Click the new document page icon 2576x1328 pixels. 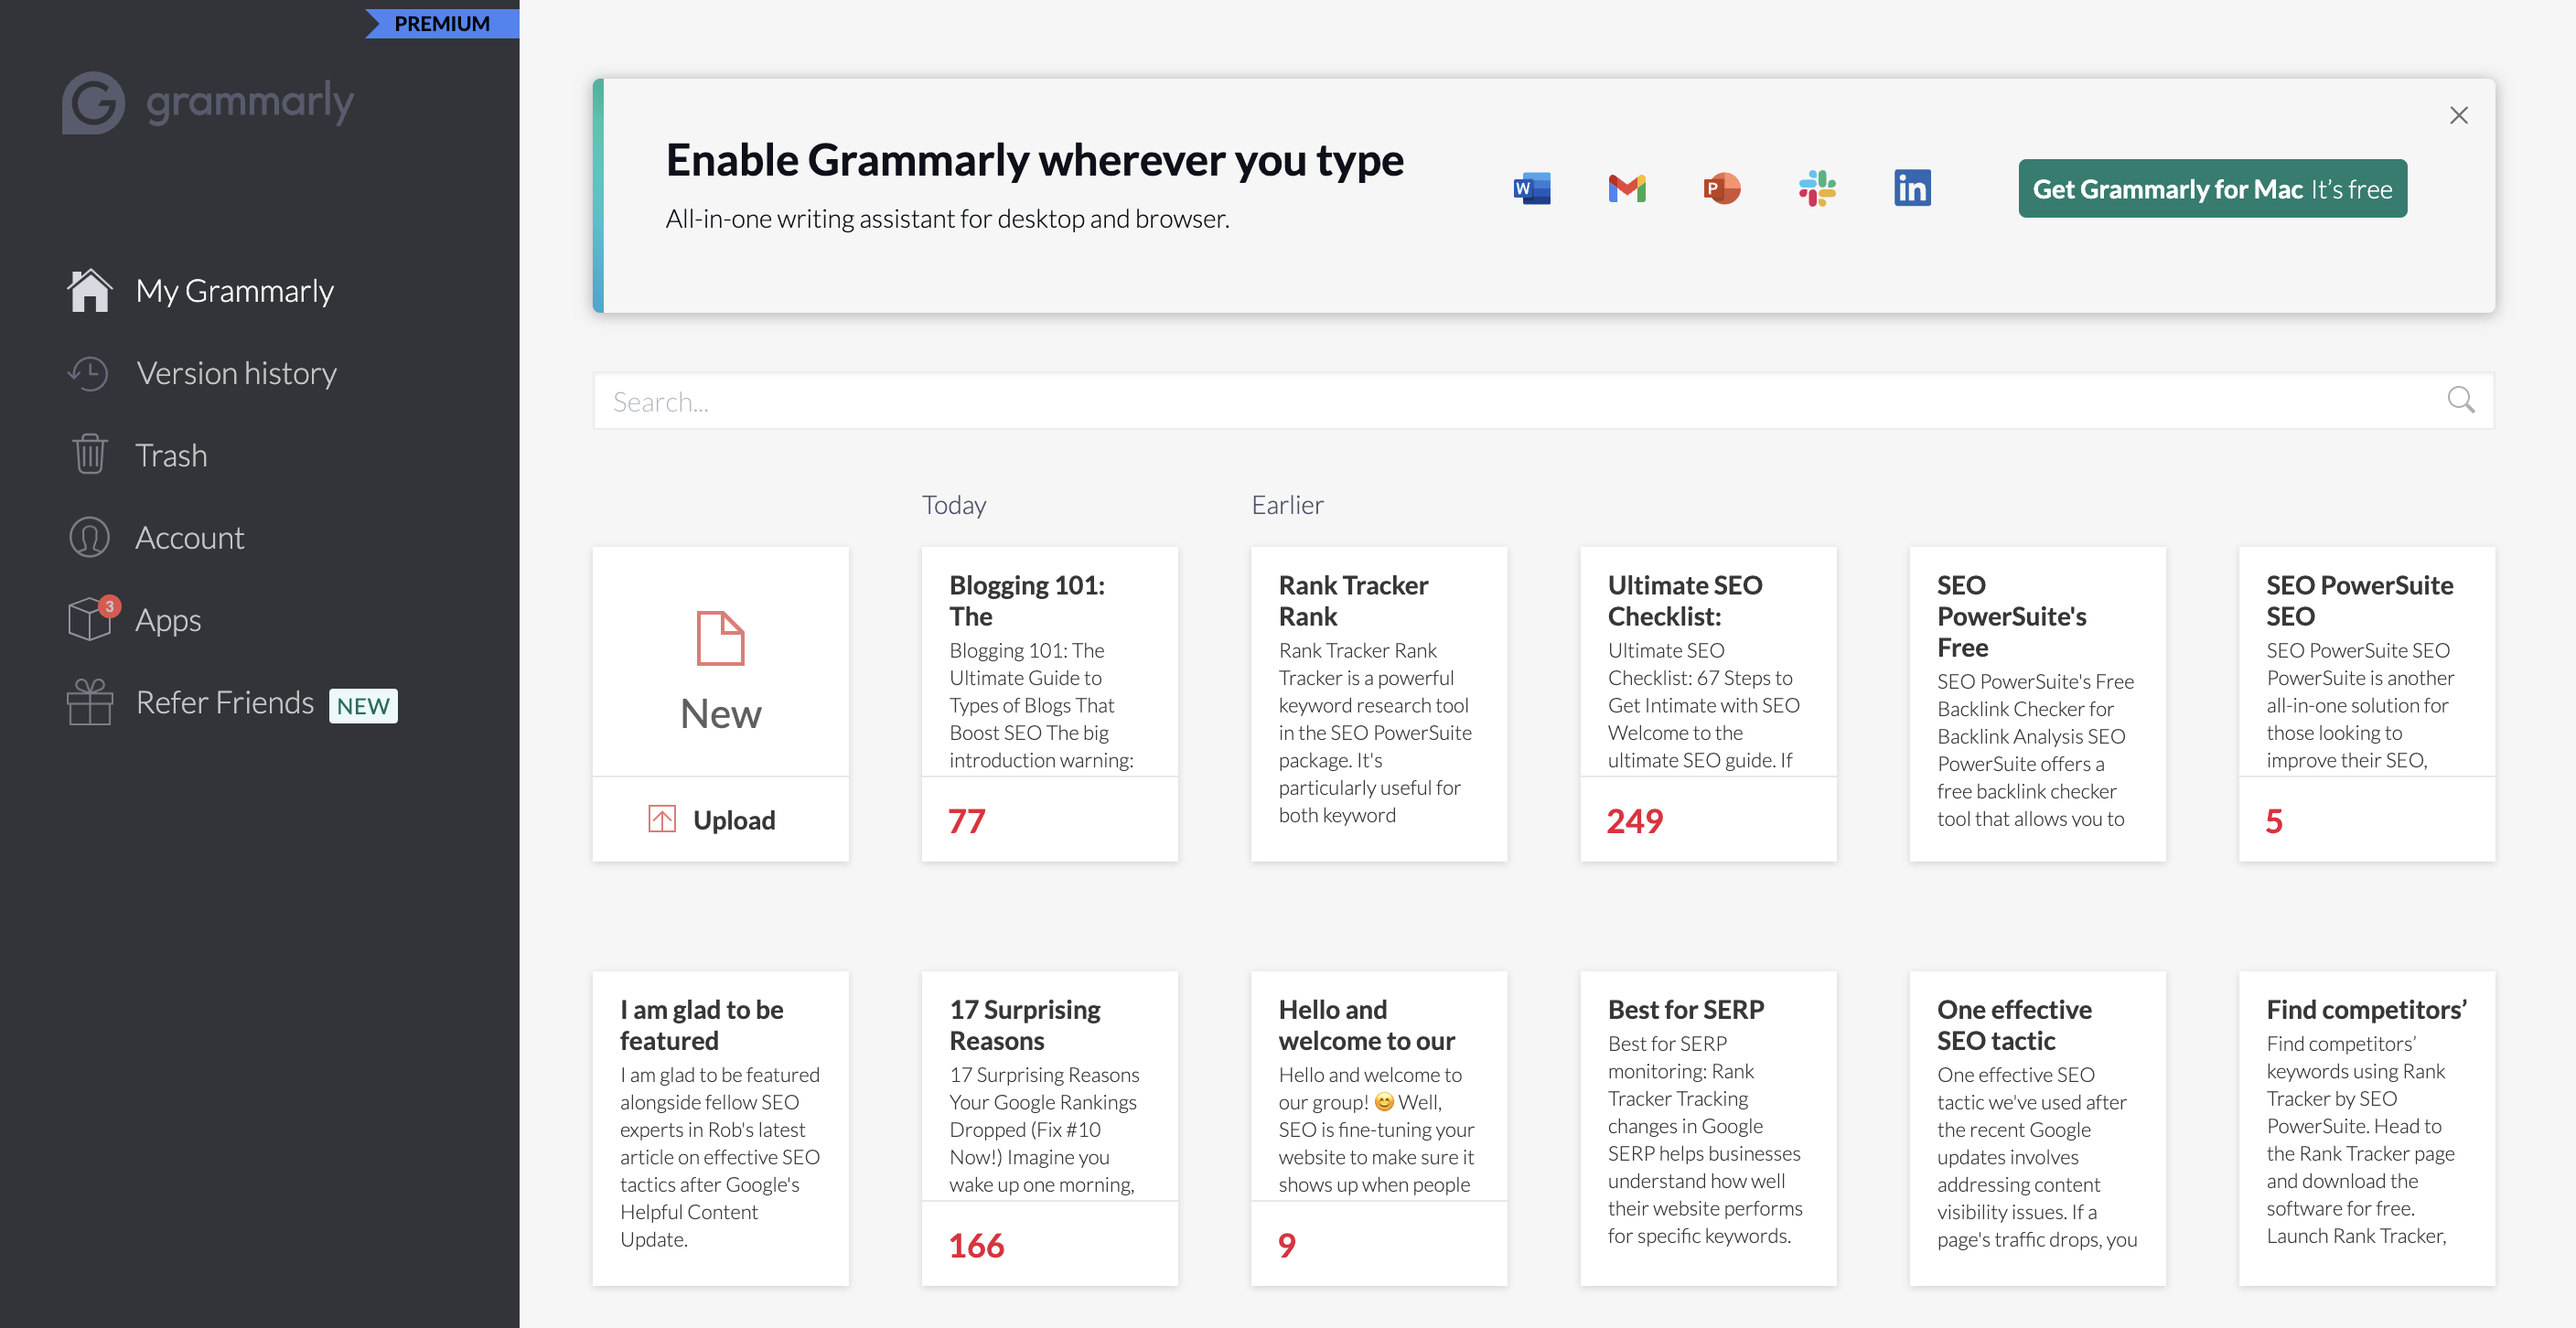(x=720, y=638)
